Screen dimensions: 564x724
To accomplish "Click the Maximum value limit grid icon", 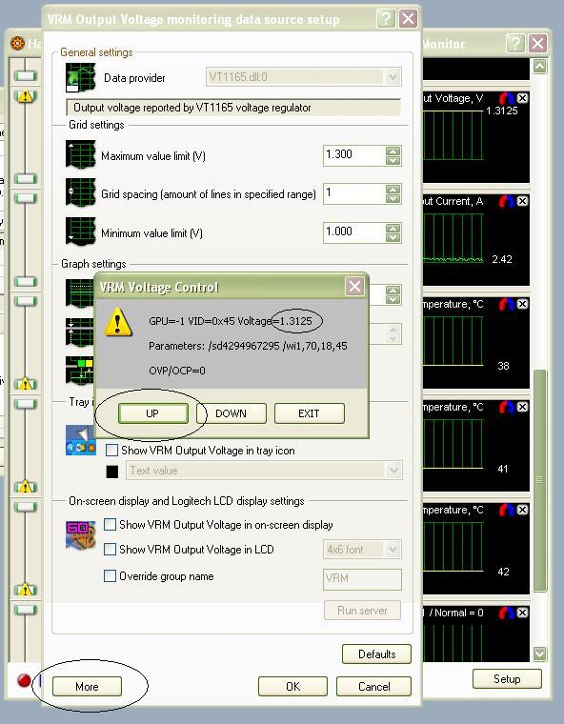I will 80,155.
